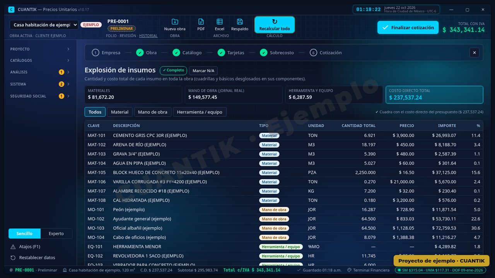Expand the PROYECTO sidebar section
Image resolution: width=495 pixels, height=278 pixels.
(x=40, y=49)
